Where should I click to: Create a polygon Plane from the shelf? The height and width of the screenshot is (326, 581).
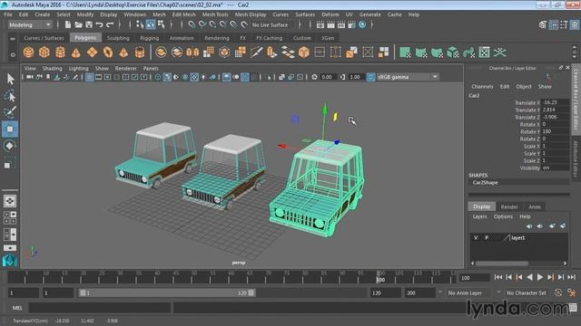tap(92, 53)
